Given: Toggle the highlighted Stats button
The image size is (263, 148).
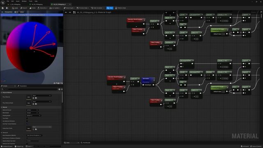Looking at the screenshot, I should tap(110, 8).
